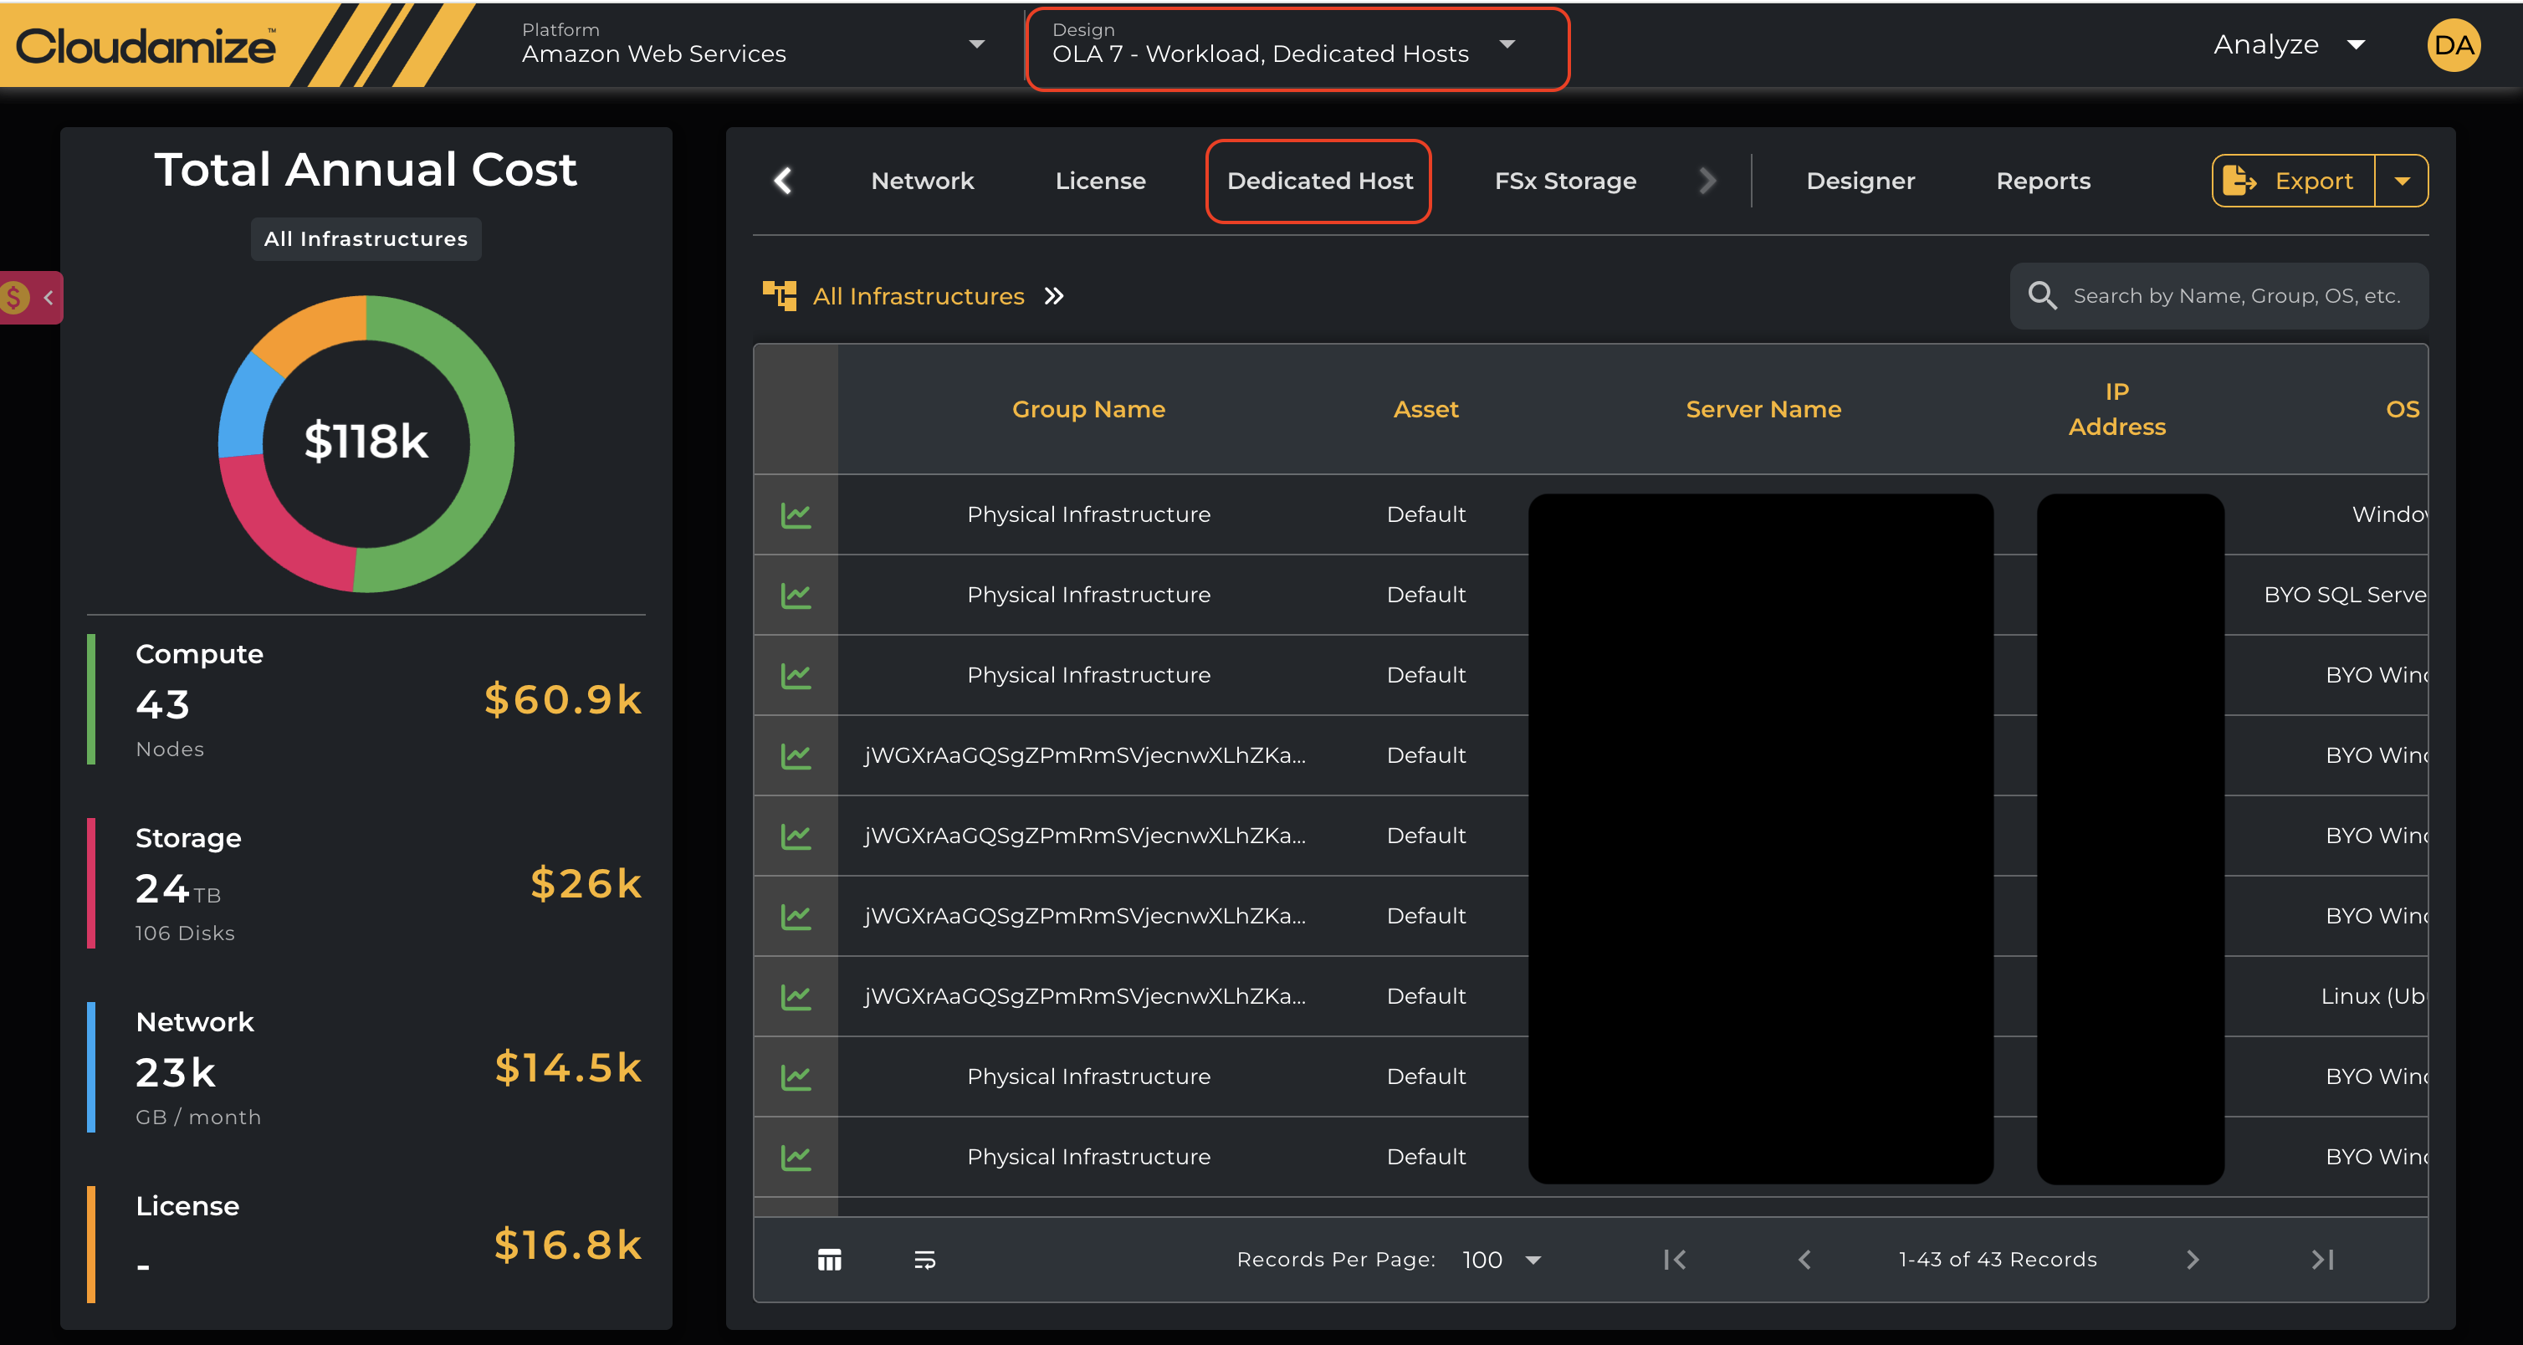Click the performance chart icon in first row
The height and width of the screenshot is (1345, 2523).
point(796,514)
